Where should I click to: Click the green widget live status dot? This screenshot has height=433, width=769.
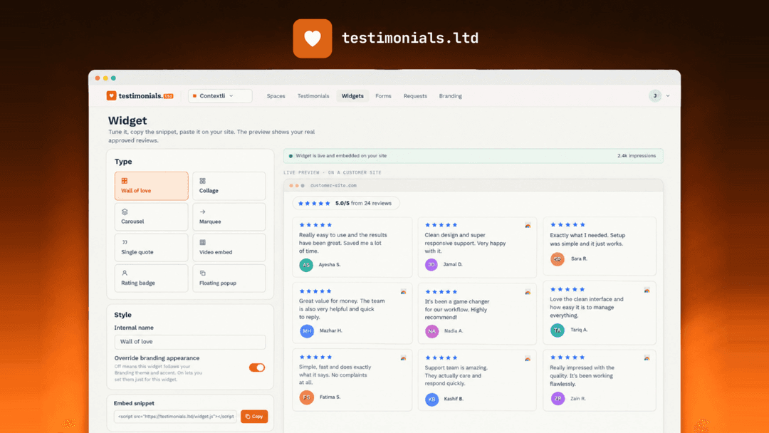(291, 156)
